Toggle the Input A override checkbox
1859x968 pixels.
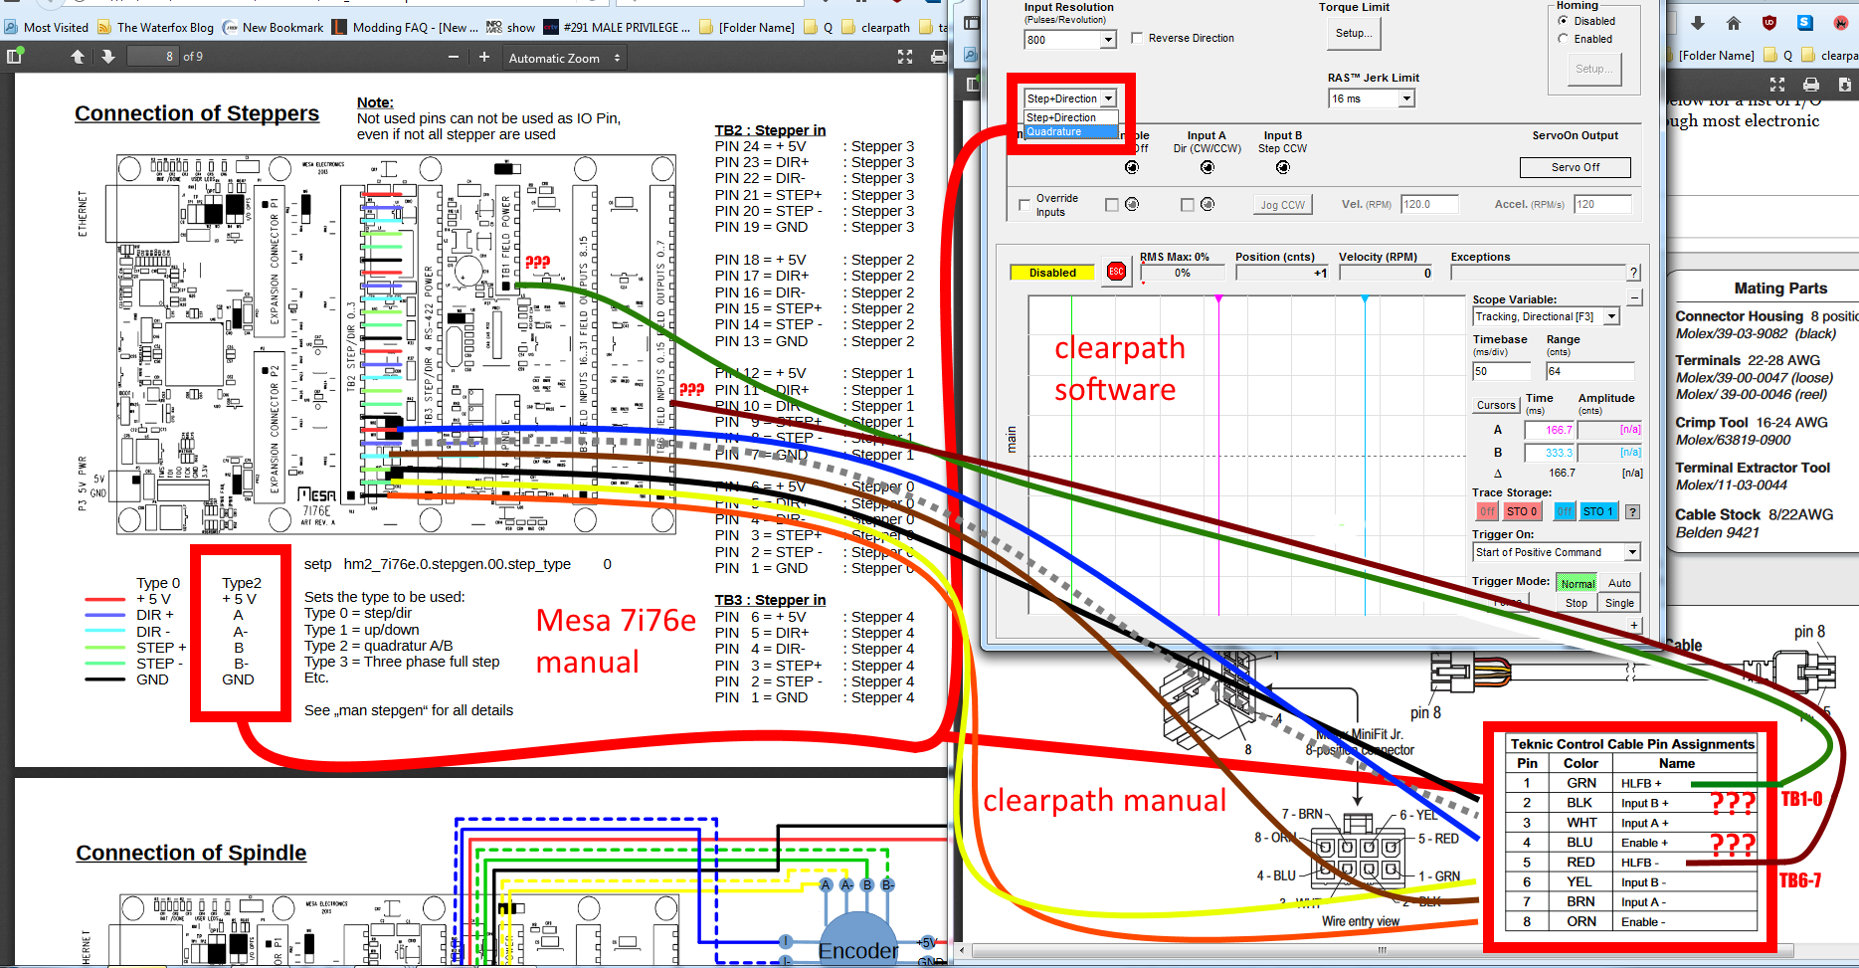tap(1188, 205)
